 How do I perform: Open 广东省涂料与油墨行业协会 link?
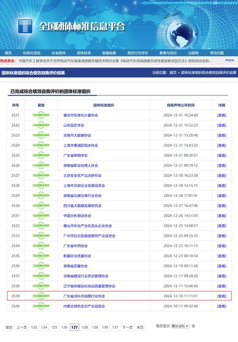click(x=84, y=296)
